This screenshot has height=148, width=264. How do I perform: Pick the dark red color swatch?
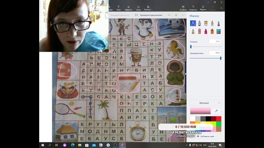(x=214, y=119)
